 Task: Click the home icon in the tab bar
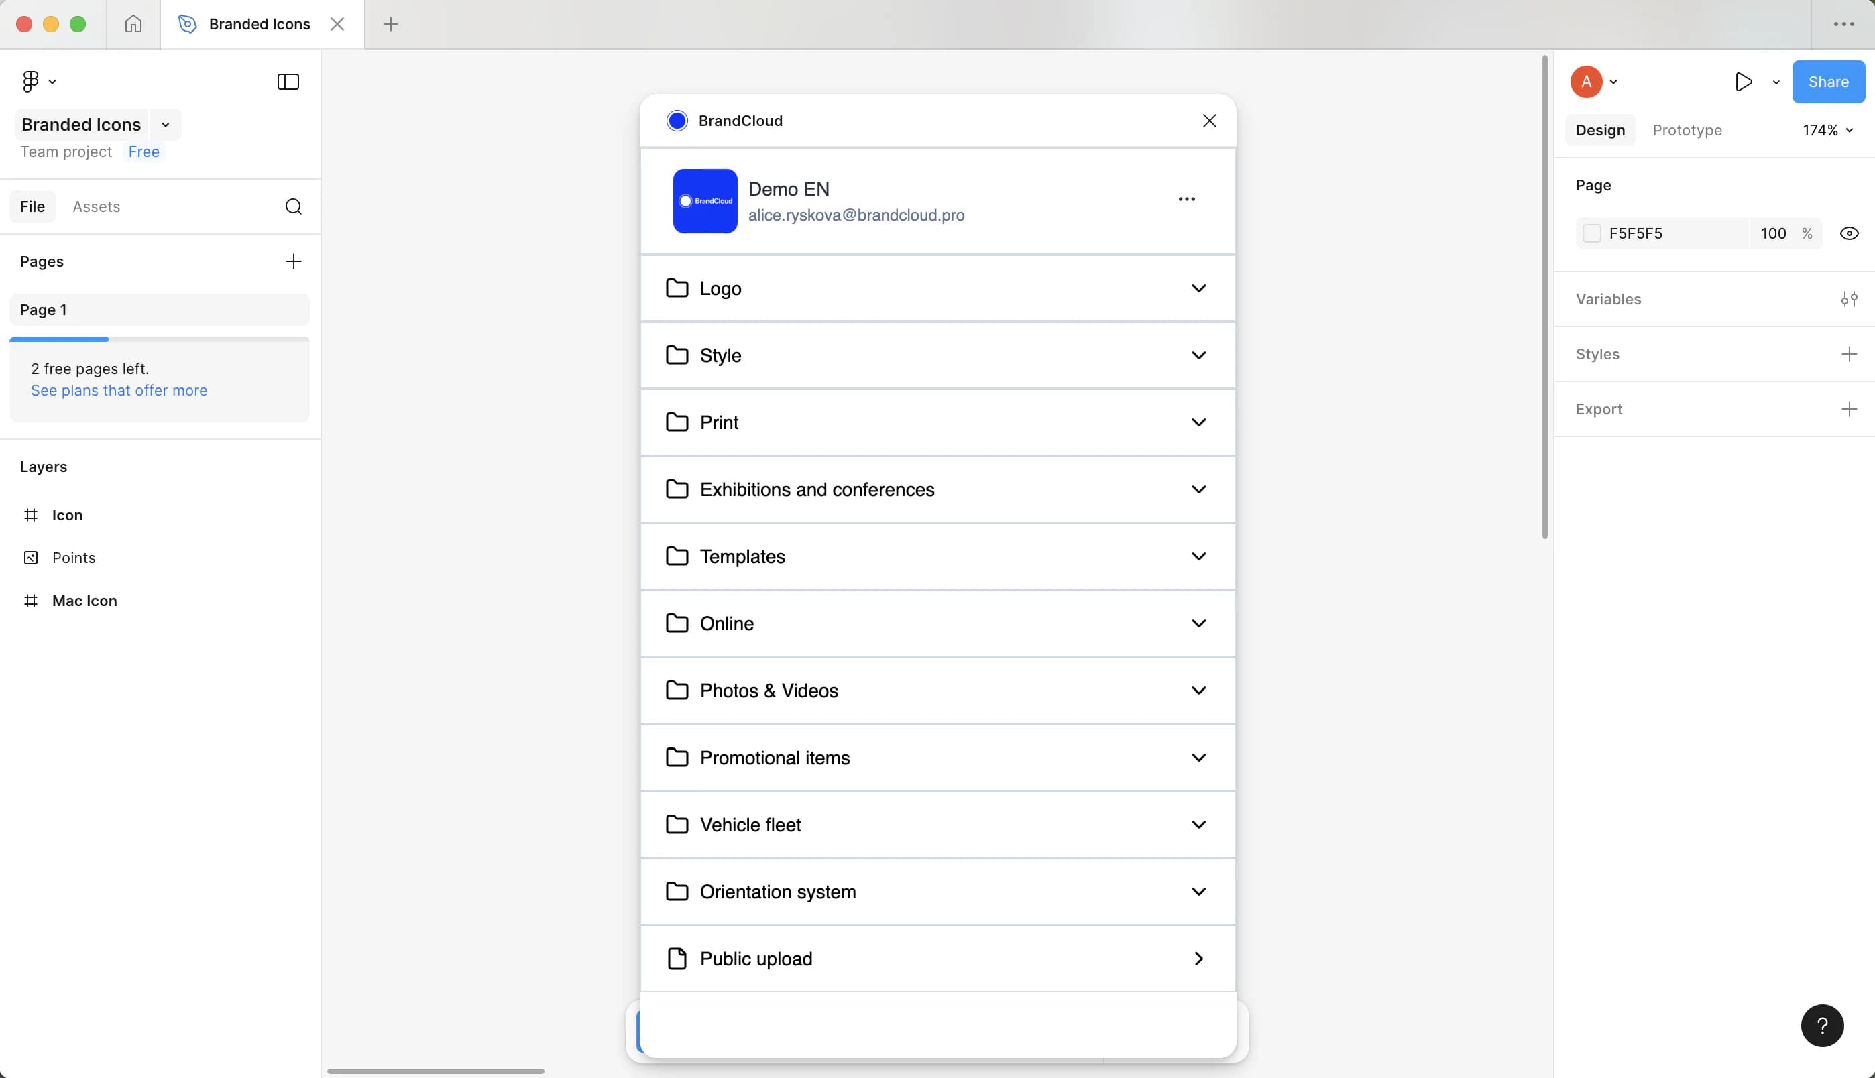tap(133, 24)
